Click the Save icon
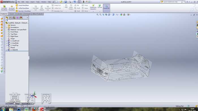198x111 pixels. (66, 2)
